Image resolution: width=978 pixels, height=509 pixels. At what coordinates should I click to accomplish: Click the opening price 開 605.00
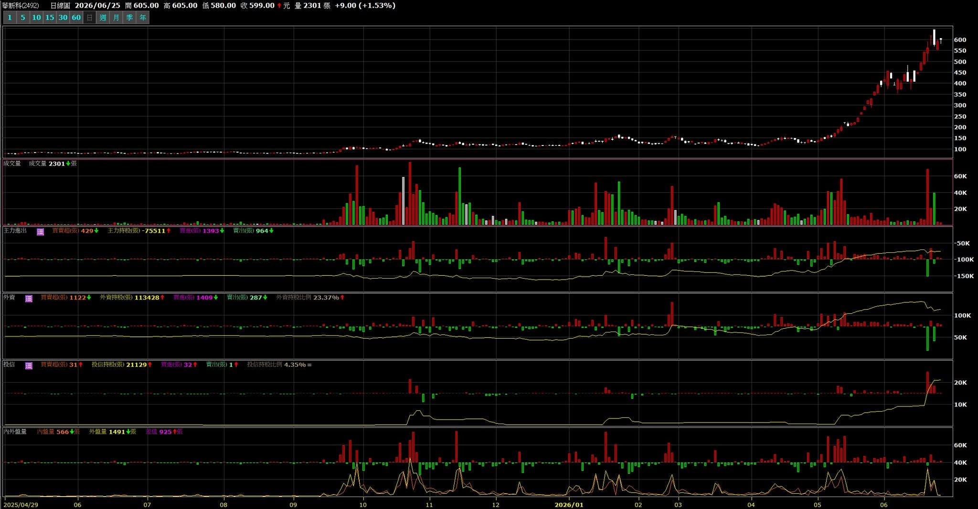click(x=142, y=6)
